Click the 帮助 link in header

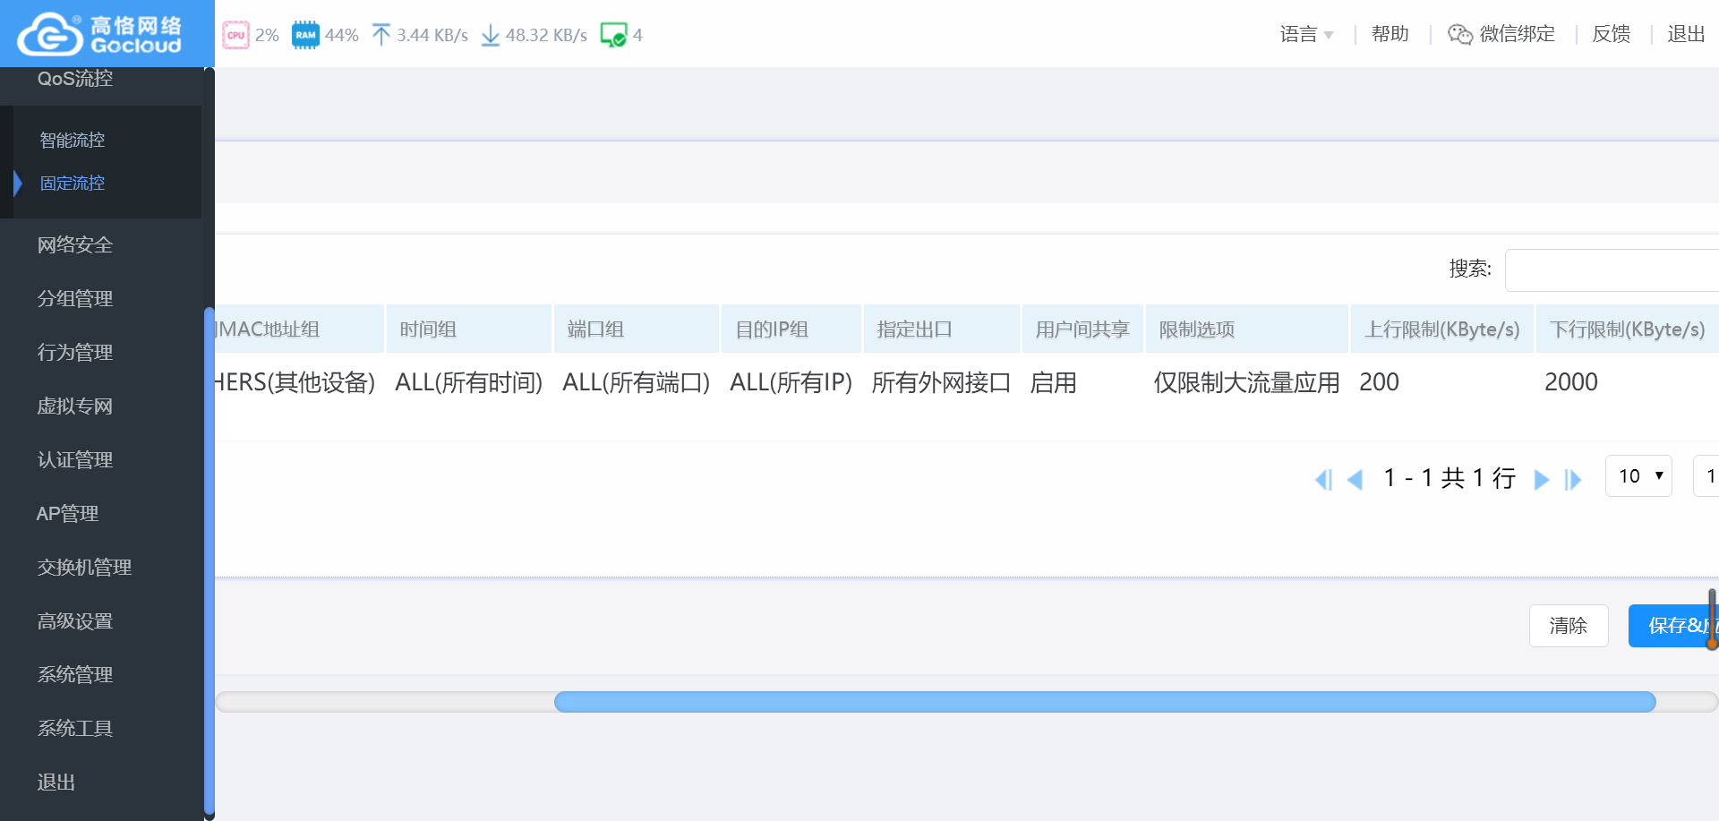click(x=1390, y=34)
